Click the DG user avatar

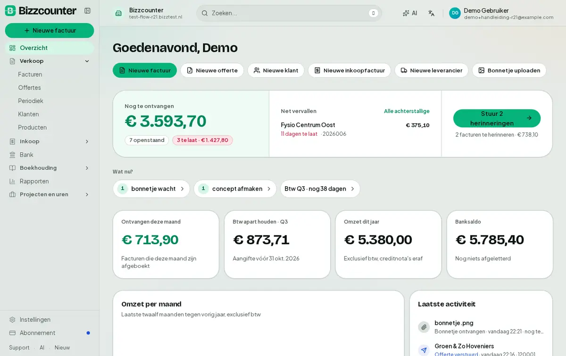(455, 13)
